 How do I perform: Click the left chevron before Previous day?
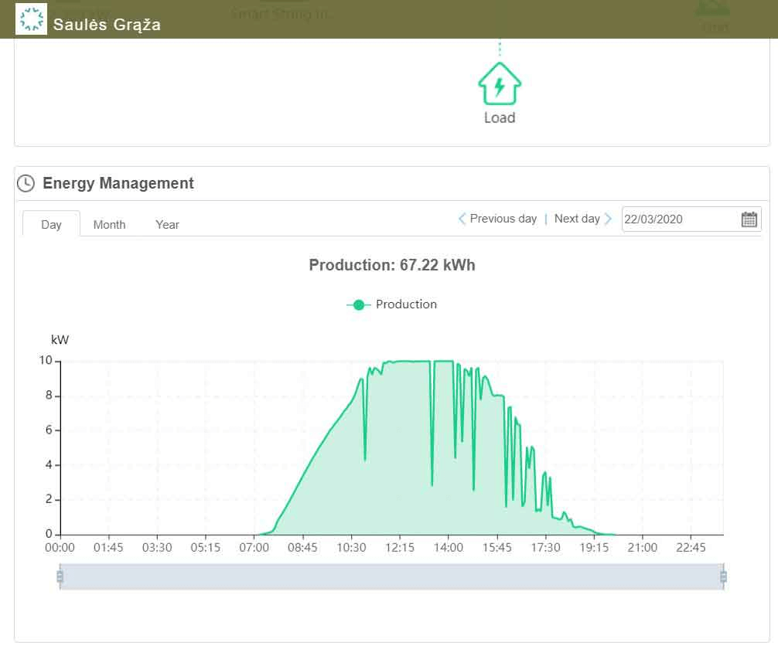coord(462,219)
